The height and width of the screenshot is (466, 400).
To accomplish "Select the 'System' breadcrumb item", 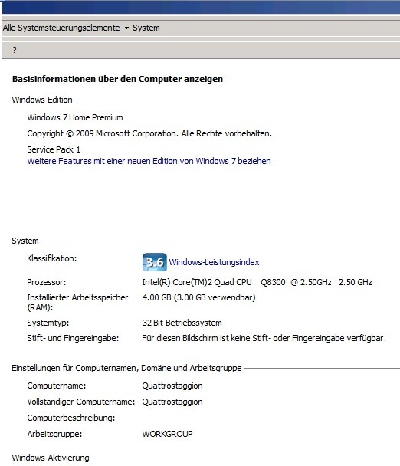I will pyautogui.click(x=146, y=28).
